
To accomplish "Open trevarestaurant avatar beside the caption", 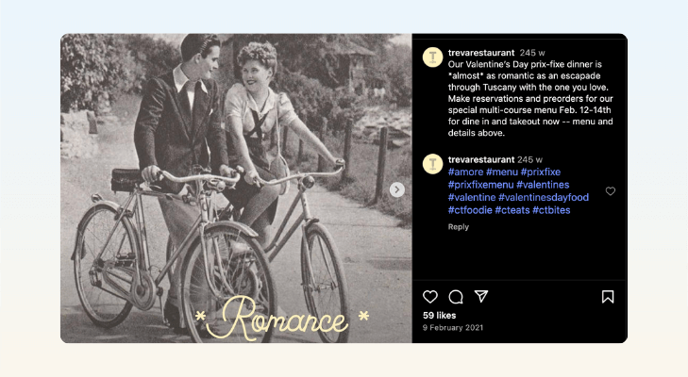I will pyautogui.click(x=432, y=57).
